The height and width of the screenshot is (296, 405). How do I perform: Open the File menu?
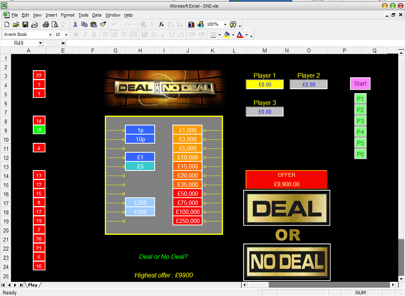pyautogui.click(x=15, y=15)
